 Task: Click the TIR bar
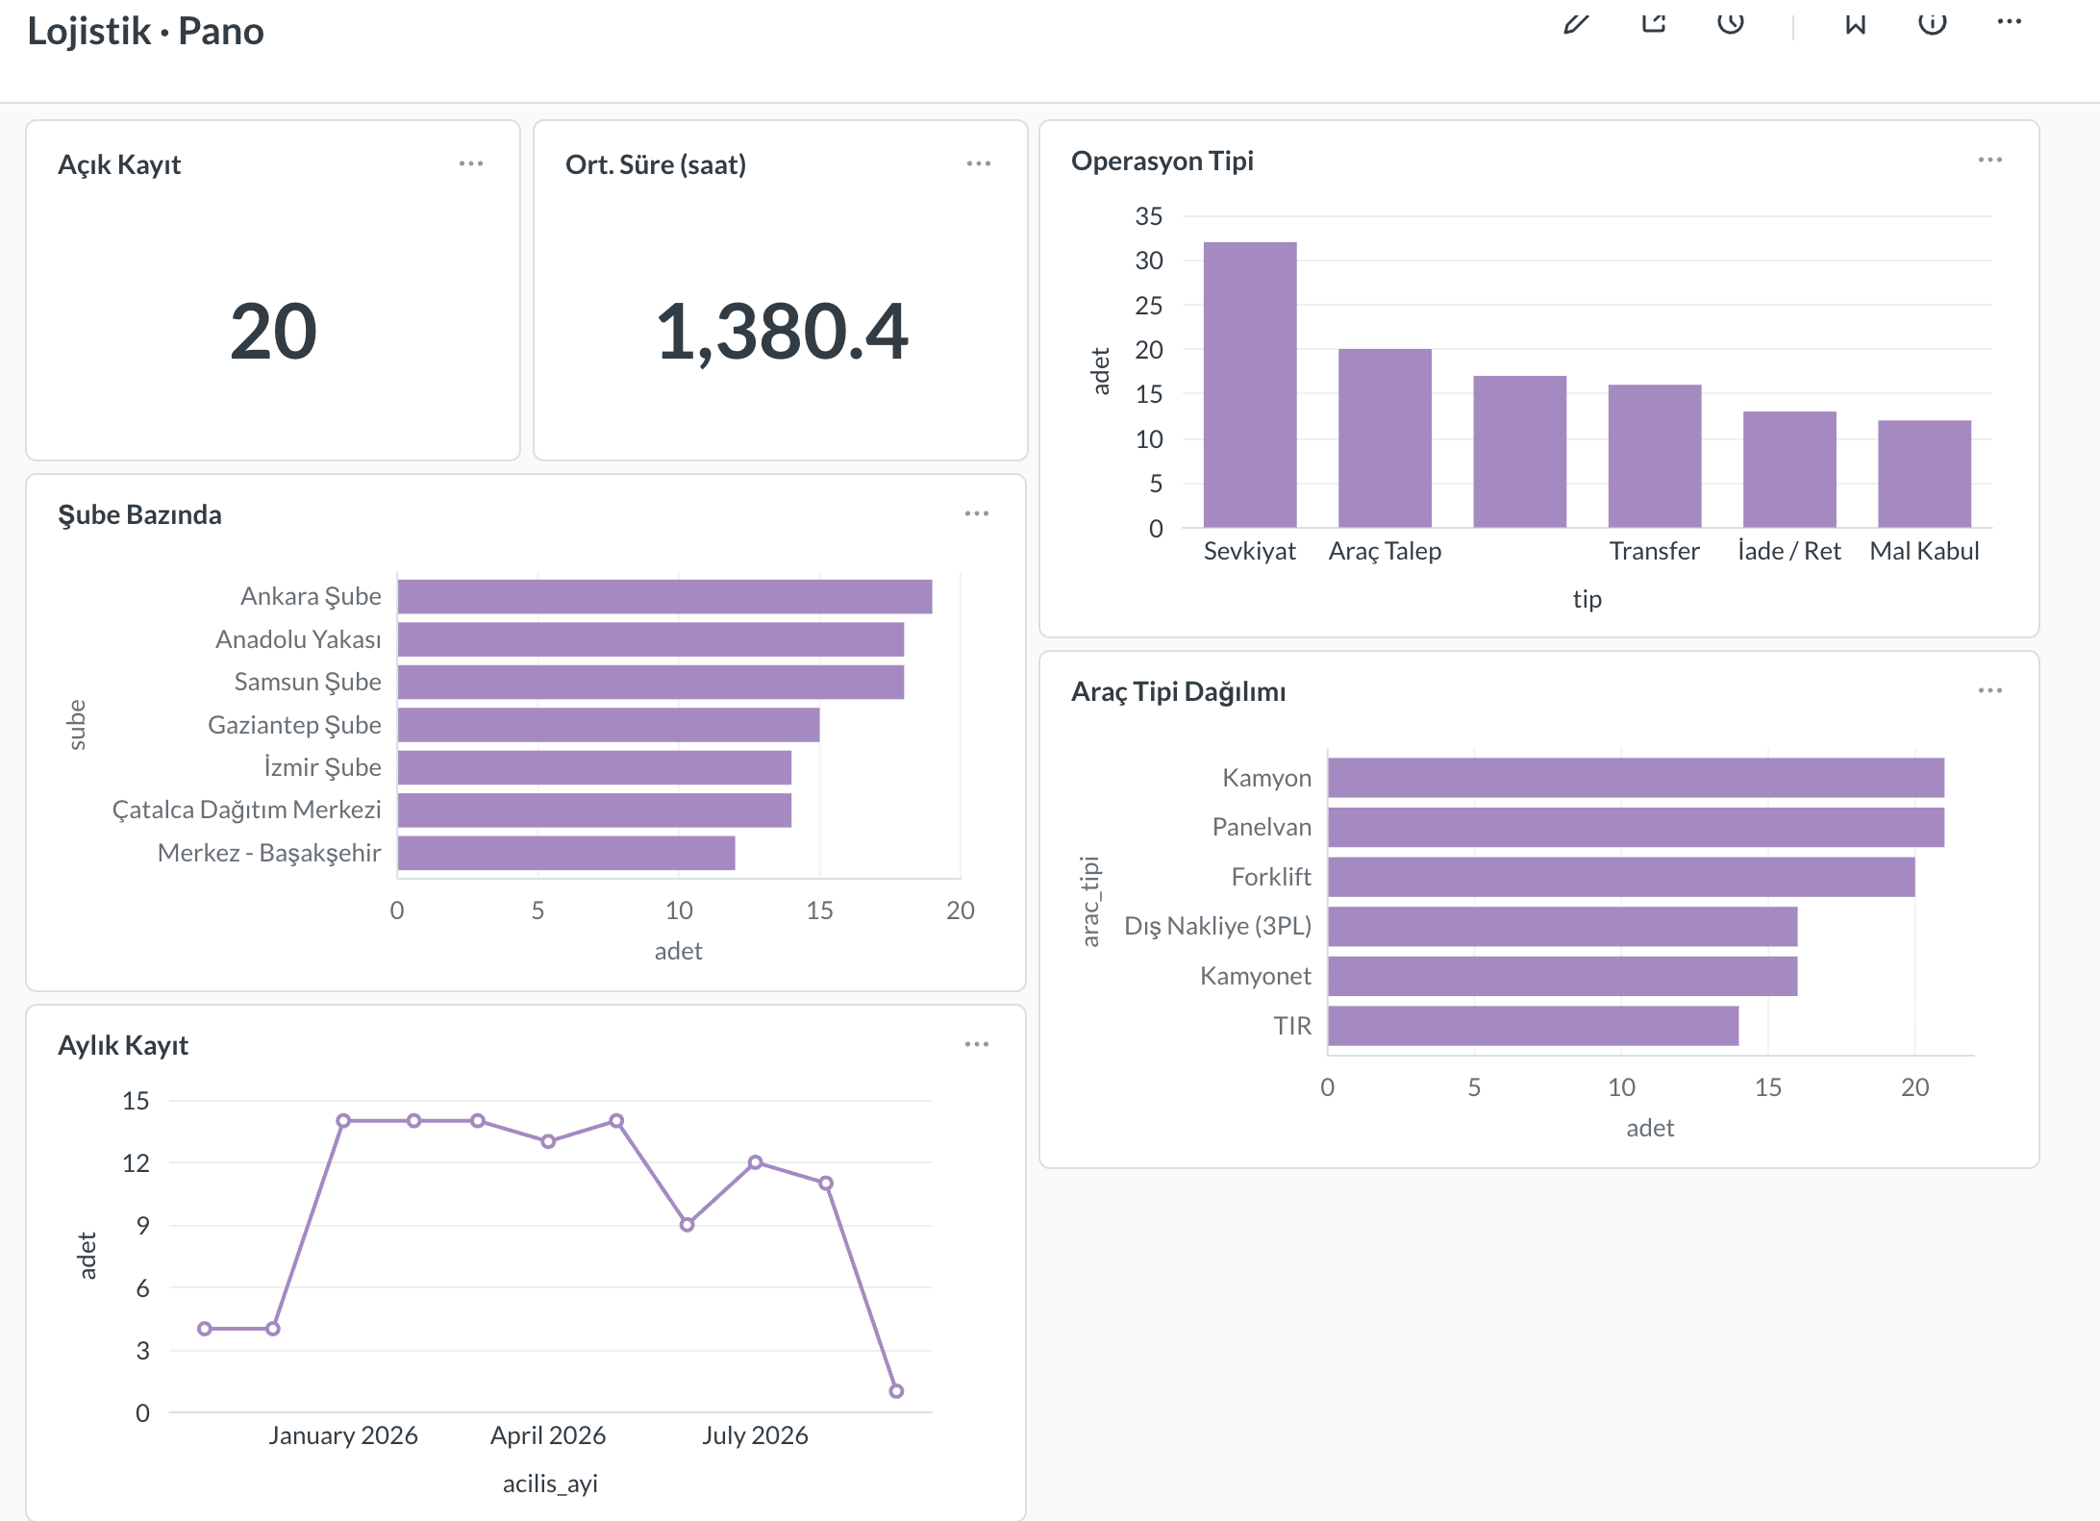pos(1533,1026)
